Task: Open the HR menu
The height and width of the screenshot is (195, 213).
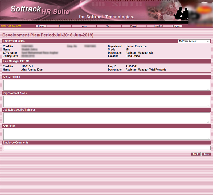Action: click(x=59, y=26)
